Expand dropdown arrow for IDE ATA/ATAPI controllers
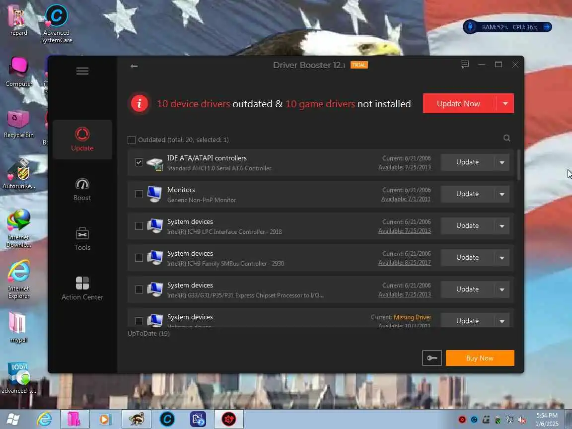This screenshot has width=572, height=429. pos(502,162)
